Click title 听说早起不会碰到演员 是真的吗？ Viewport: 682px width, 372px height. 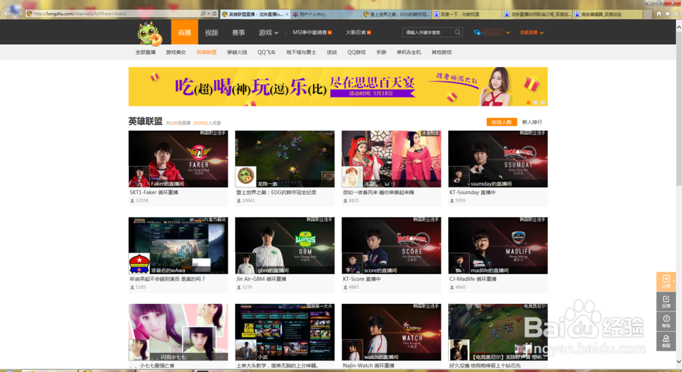point(168,279)
